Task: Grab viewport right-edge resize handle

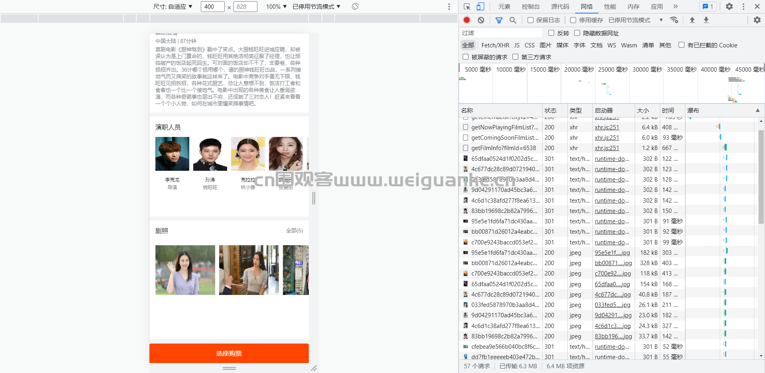Action: point(314,198)
